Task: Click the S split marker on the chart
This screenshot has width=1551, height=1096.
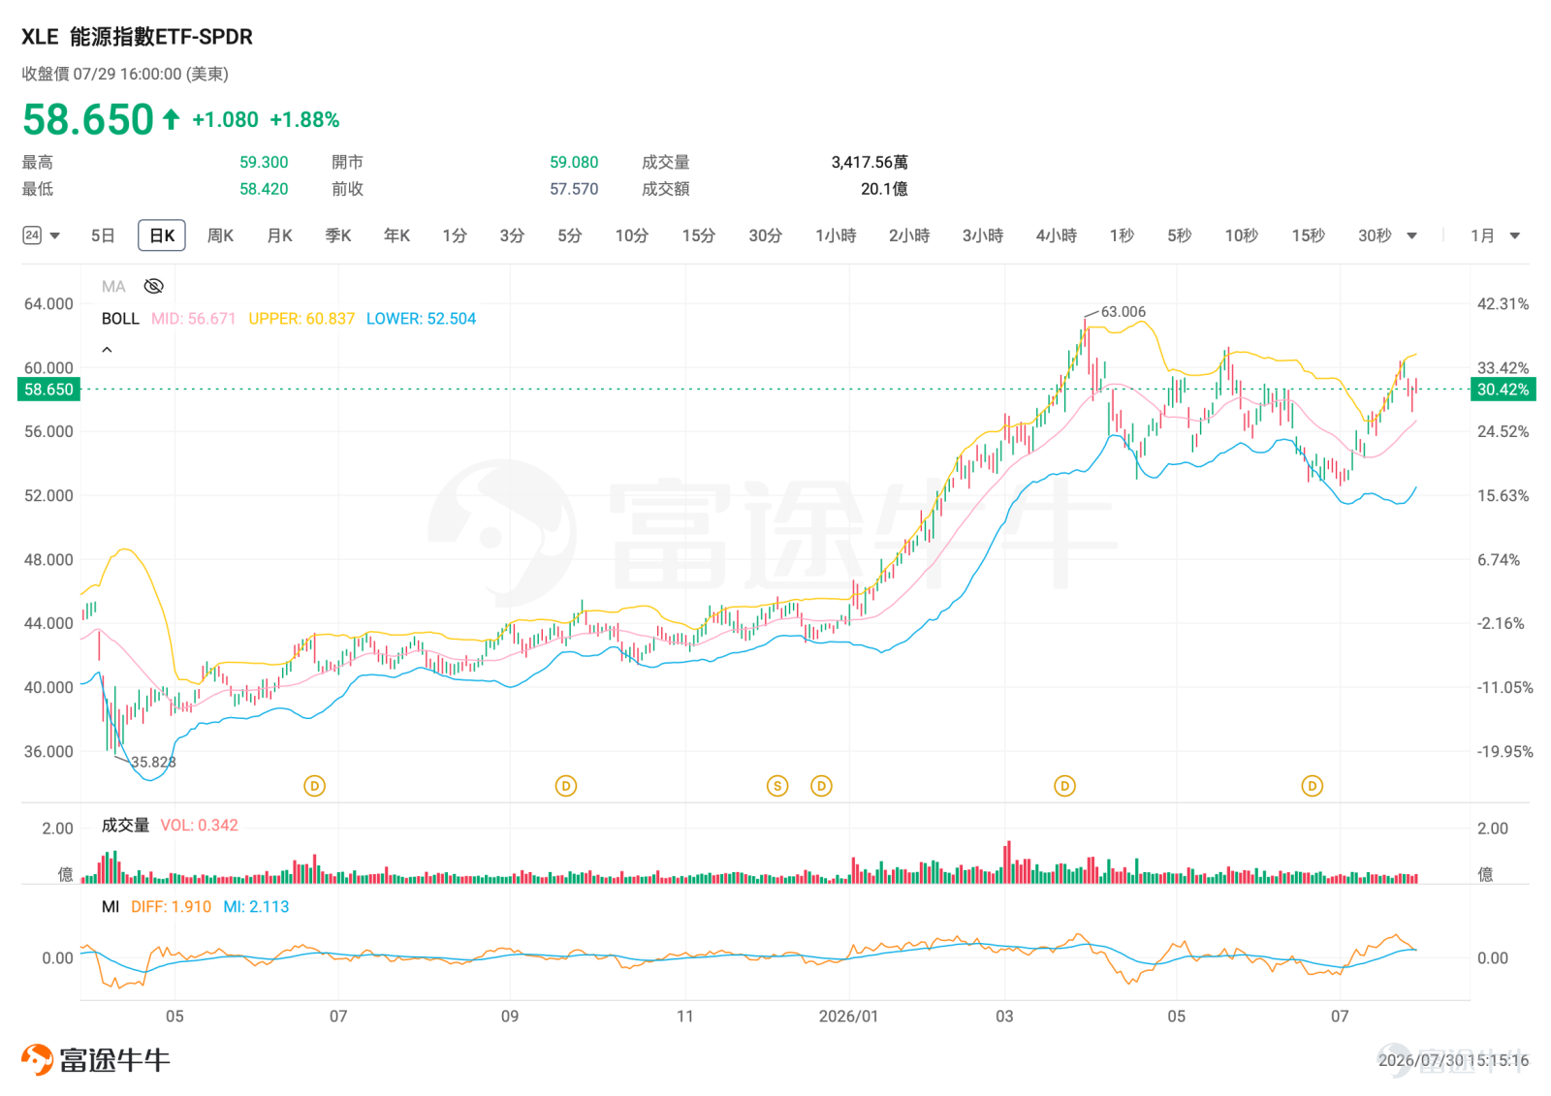Action: pyautogui.click(x=777, y=786)
